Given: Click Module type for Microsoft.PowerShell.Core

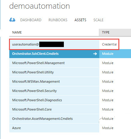Looking at the screenshot, I should (x=108, y=109).
